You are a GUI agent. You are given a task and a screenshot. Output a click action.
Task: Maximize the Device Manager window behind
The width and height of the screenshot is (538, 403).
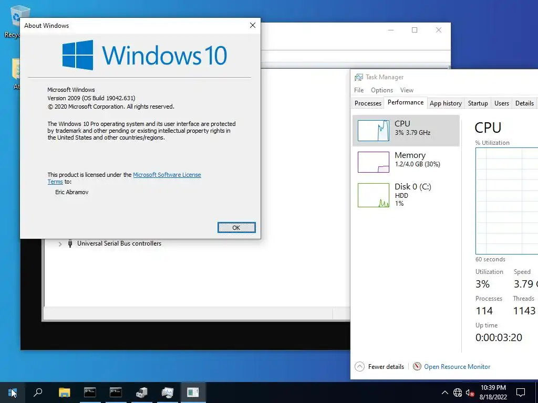tap(415, 30)
